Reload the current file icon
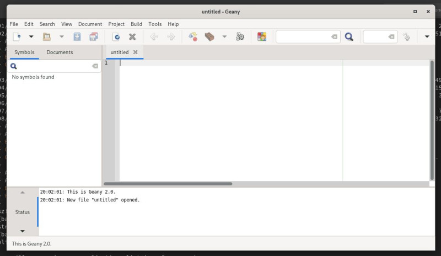The height and width of the screenshot is (256, 441). tap(116, 36)
